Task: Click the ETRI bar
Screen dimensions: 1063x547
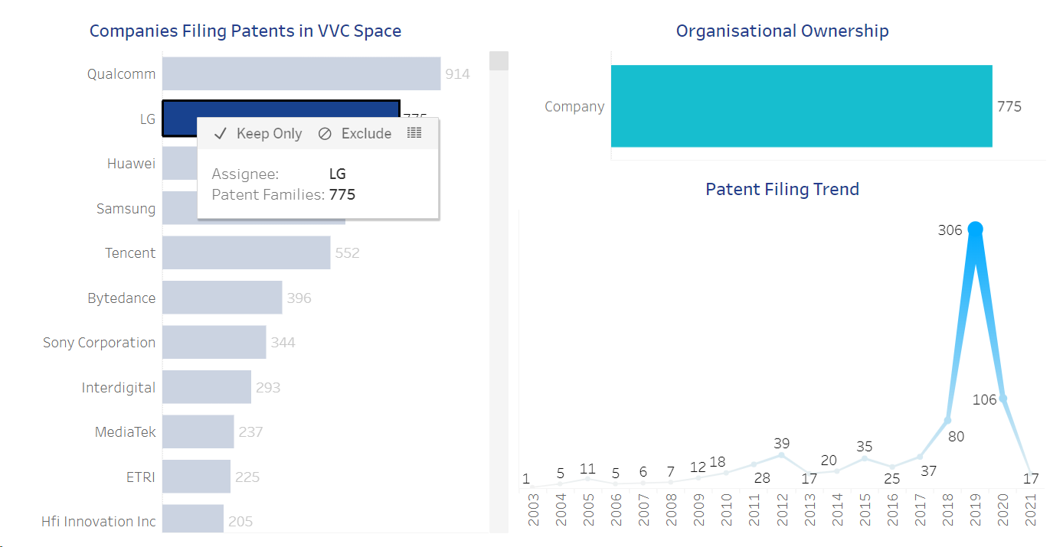Action: click(196, 477)
